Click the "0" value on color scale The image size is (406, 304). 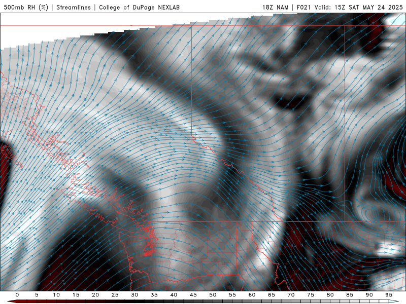[x=17, y=295]
